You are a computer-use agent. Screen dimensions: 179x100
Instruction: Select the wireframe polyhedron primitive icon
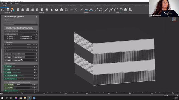[x=66, y=10]
